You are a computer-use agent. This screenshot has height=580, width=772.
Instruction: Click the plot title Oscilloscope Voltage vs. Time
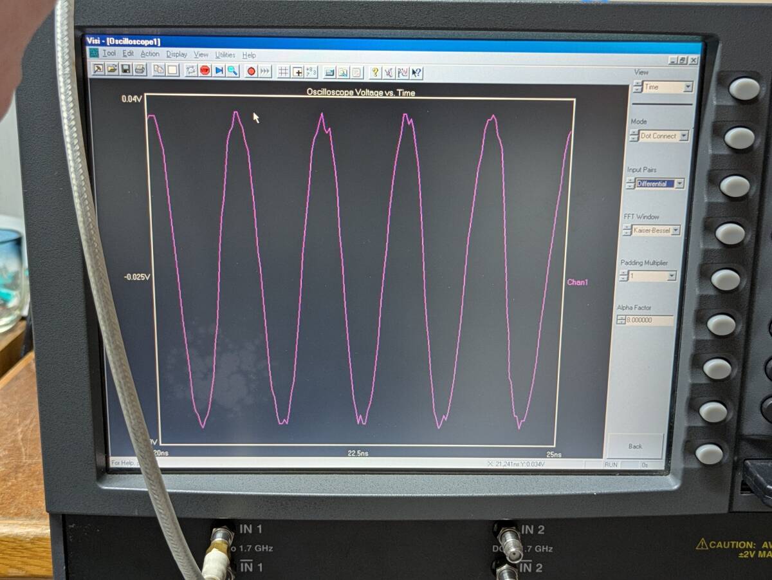click(x=360, y=93)
